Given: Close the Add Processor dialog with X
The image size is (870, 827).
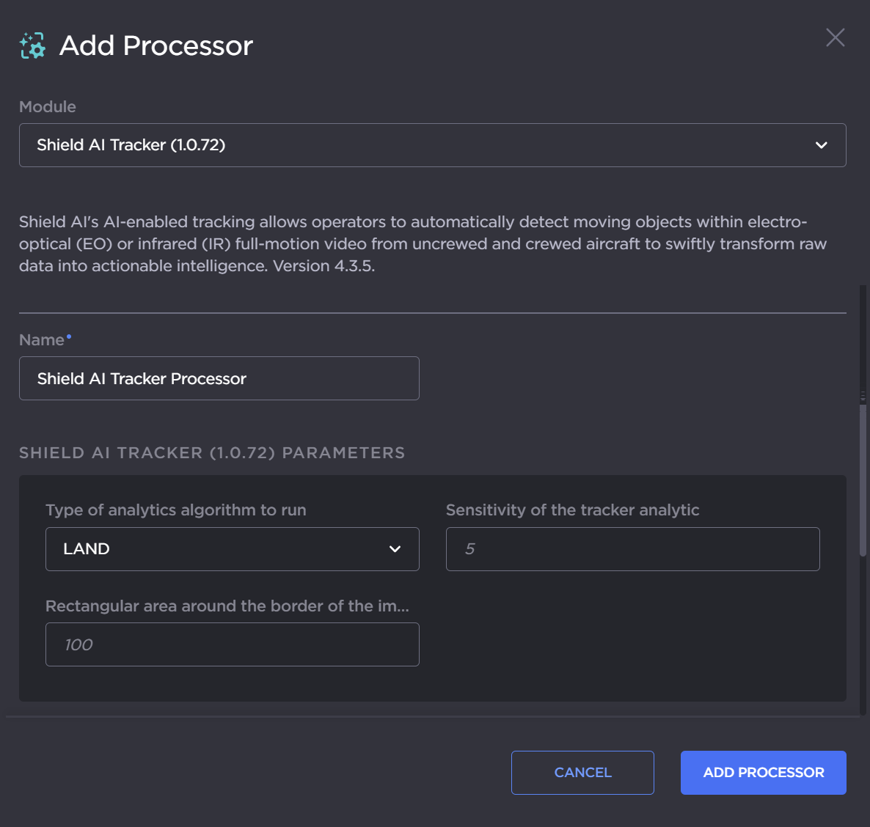Looking at the screenshot, I should tap(835, 37).
